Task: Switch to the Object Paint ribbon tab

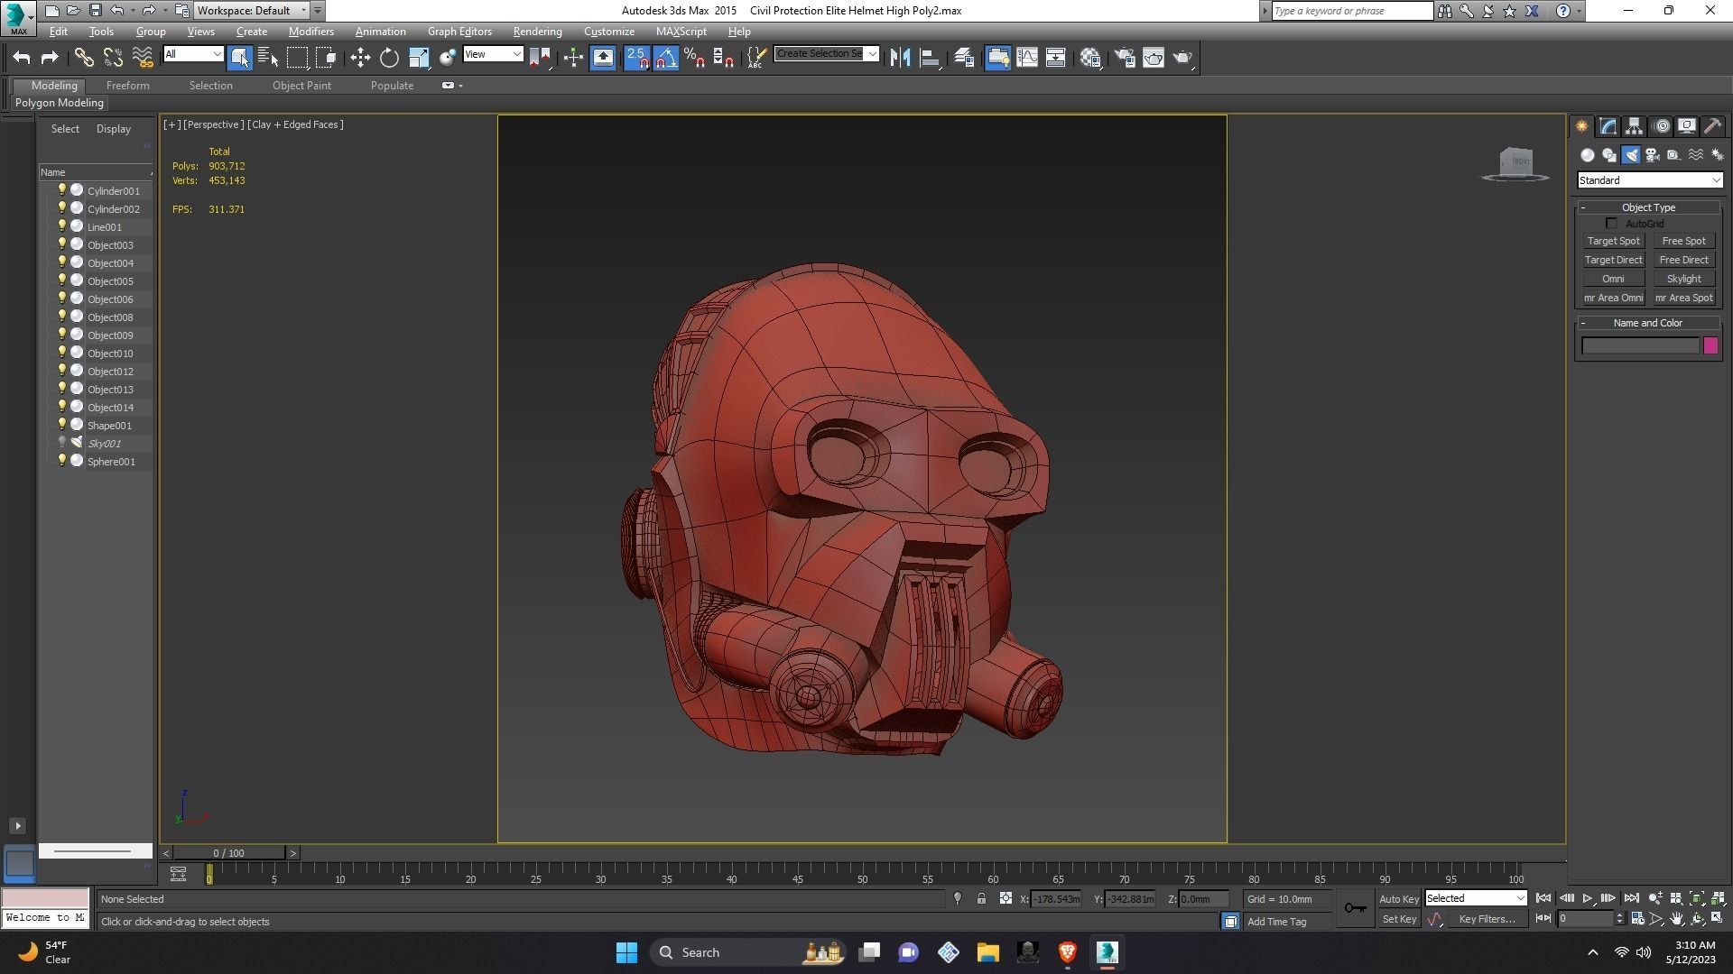Action: click(x=302, y=85)
